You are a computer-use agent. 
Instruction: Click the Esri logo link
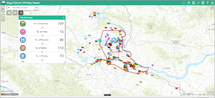[210, 93]
